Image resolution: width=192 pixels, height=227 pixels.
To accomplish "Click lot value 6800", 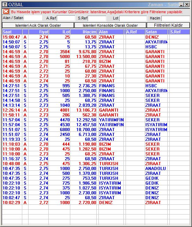I will point(65,130).
